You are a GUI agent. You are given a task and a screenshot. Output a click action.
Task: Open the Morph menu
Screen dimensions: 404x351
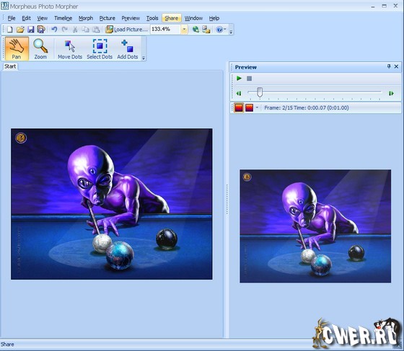(x=86, y=18)
